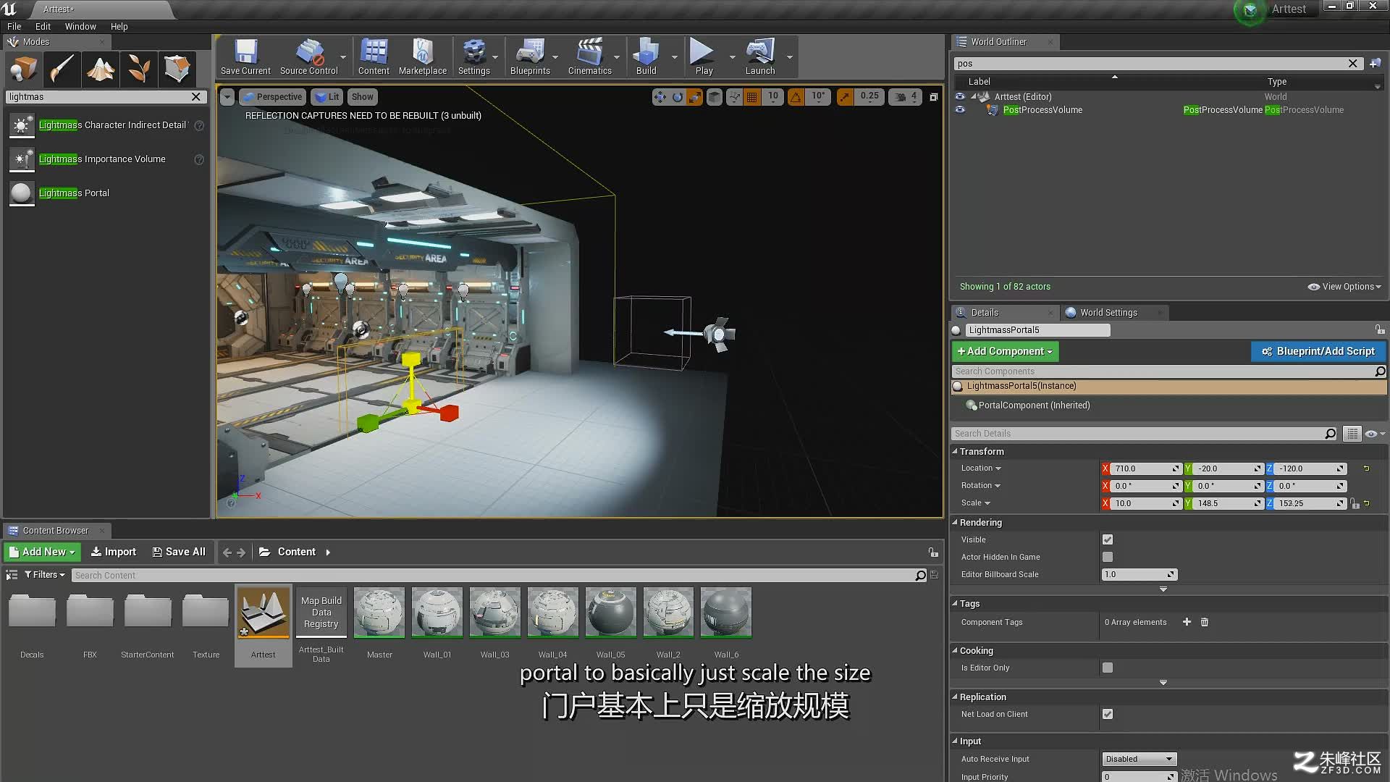
Task: Open the Help menu
Action: click(x=119, y=27)
